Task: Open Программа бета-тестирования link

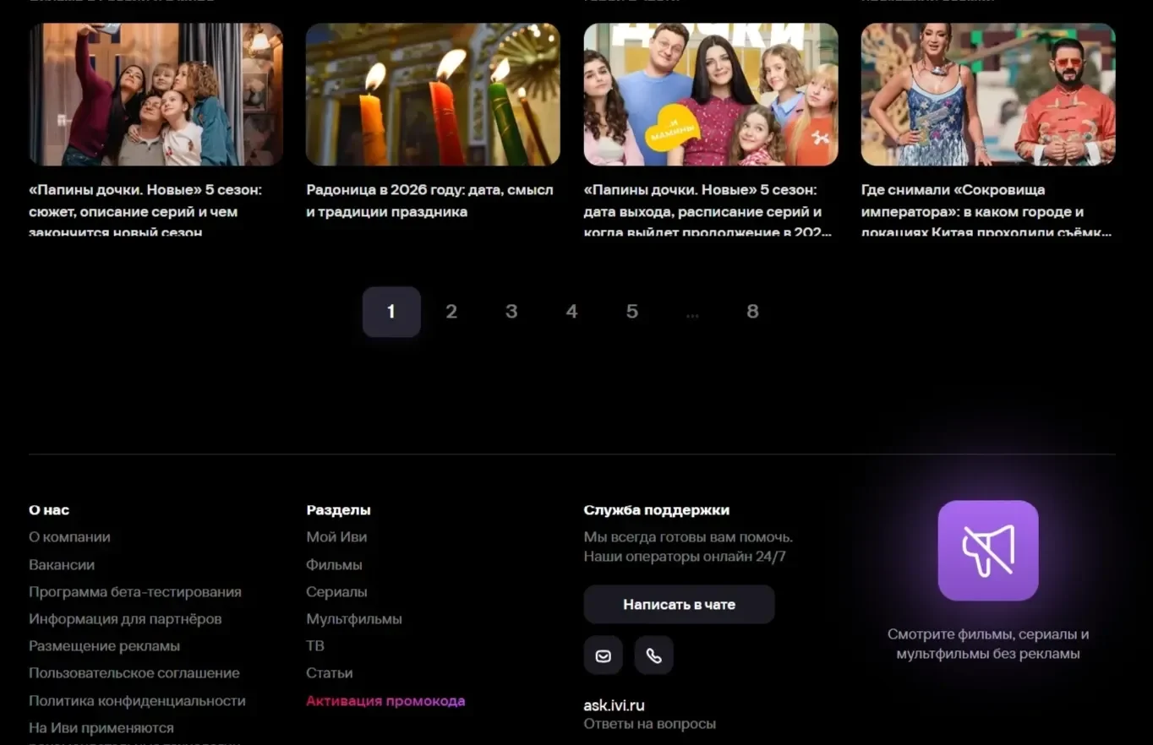Action: 135,592
